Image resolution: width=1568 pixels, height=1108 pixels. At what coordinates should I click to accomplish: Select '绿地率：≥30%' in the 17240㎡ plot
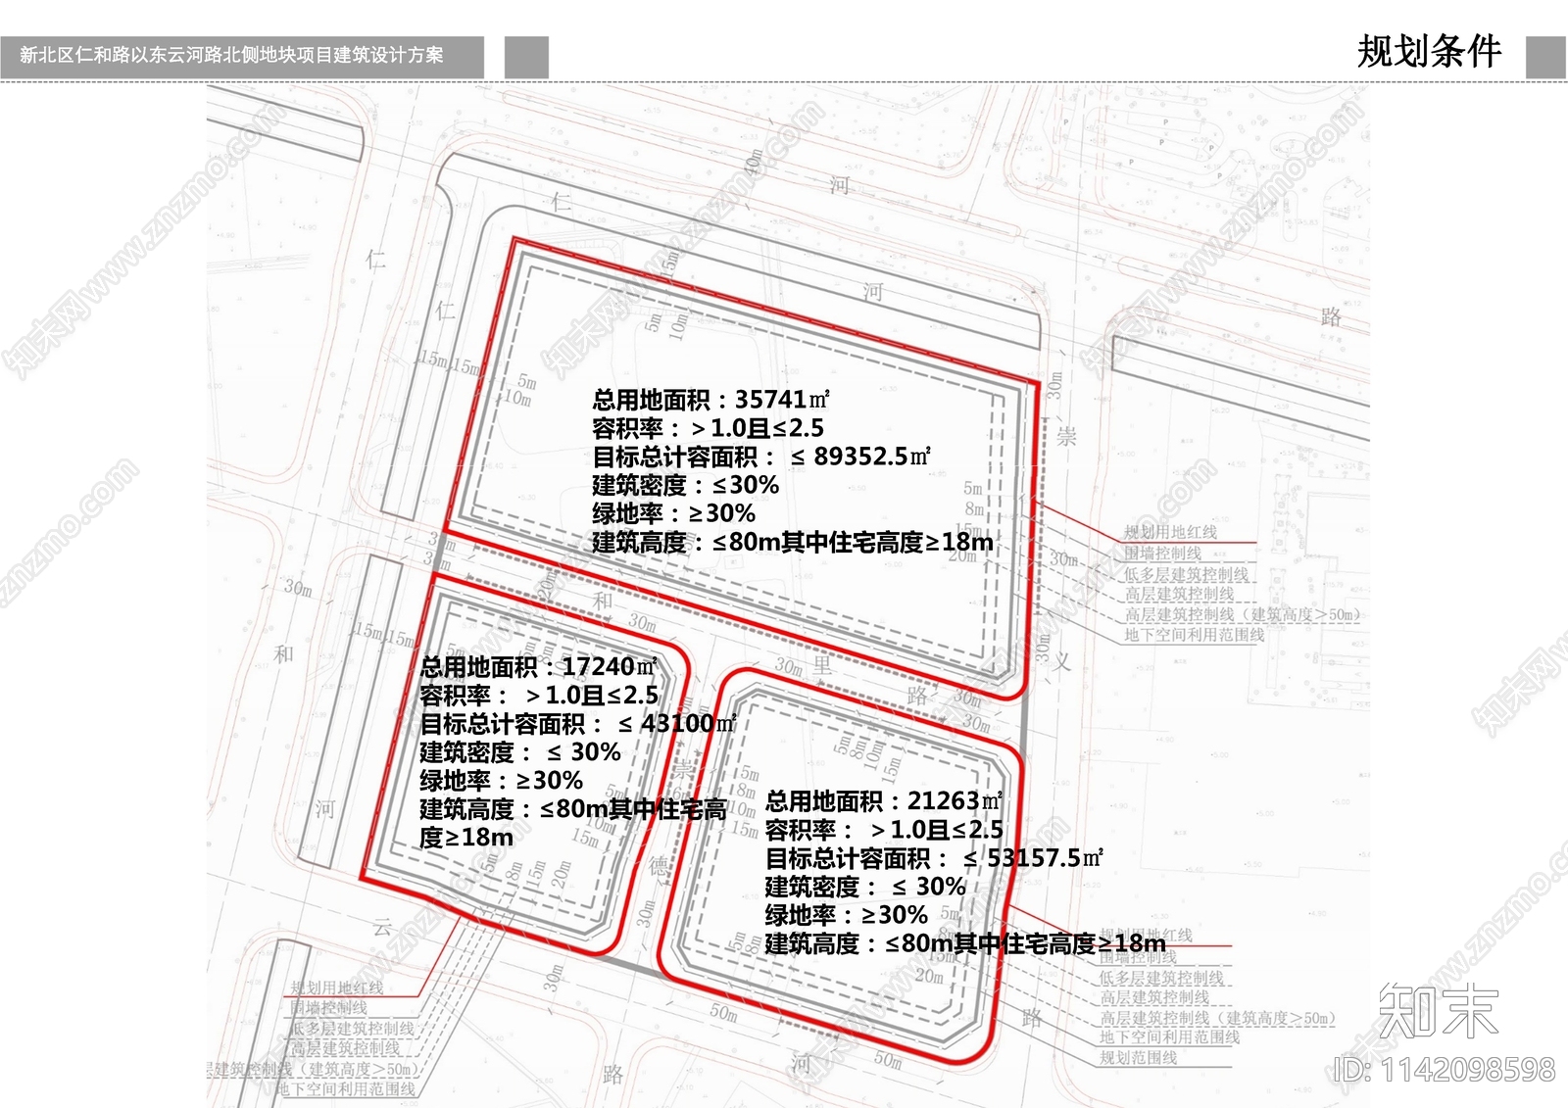[502, 781]
